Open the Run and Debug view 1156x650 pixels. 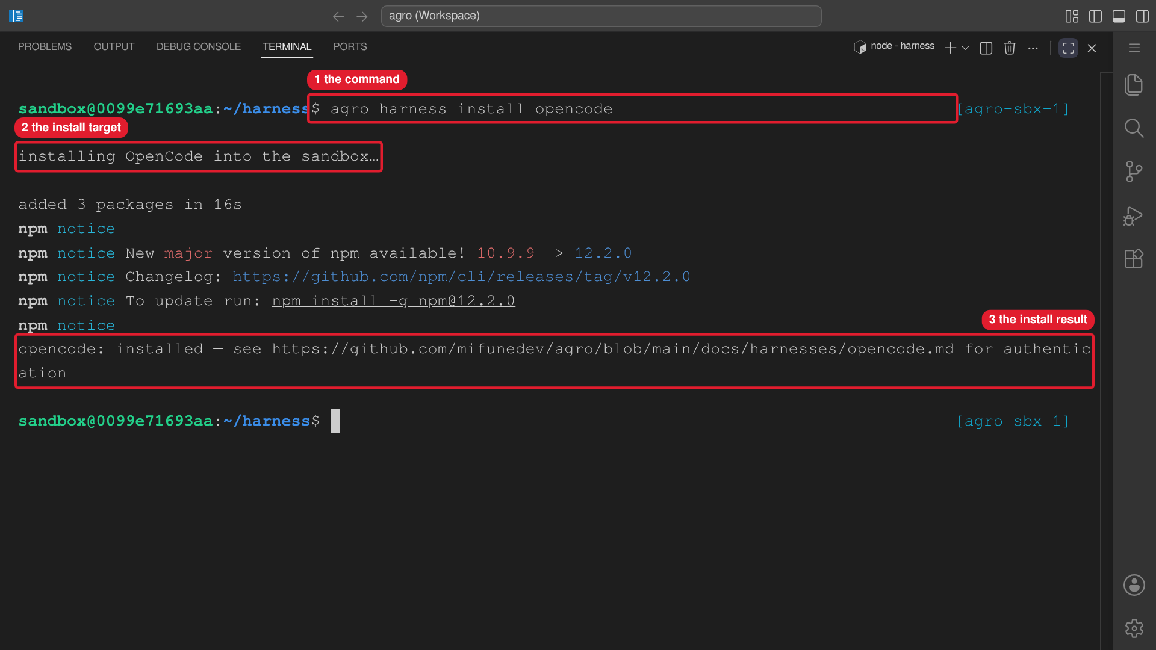(1133, 215)
